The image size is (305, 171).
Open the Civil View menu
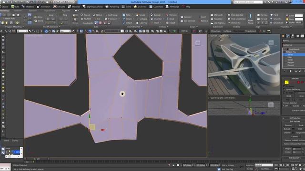[x=140, y=7]
